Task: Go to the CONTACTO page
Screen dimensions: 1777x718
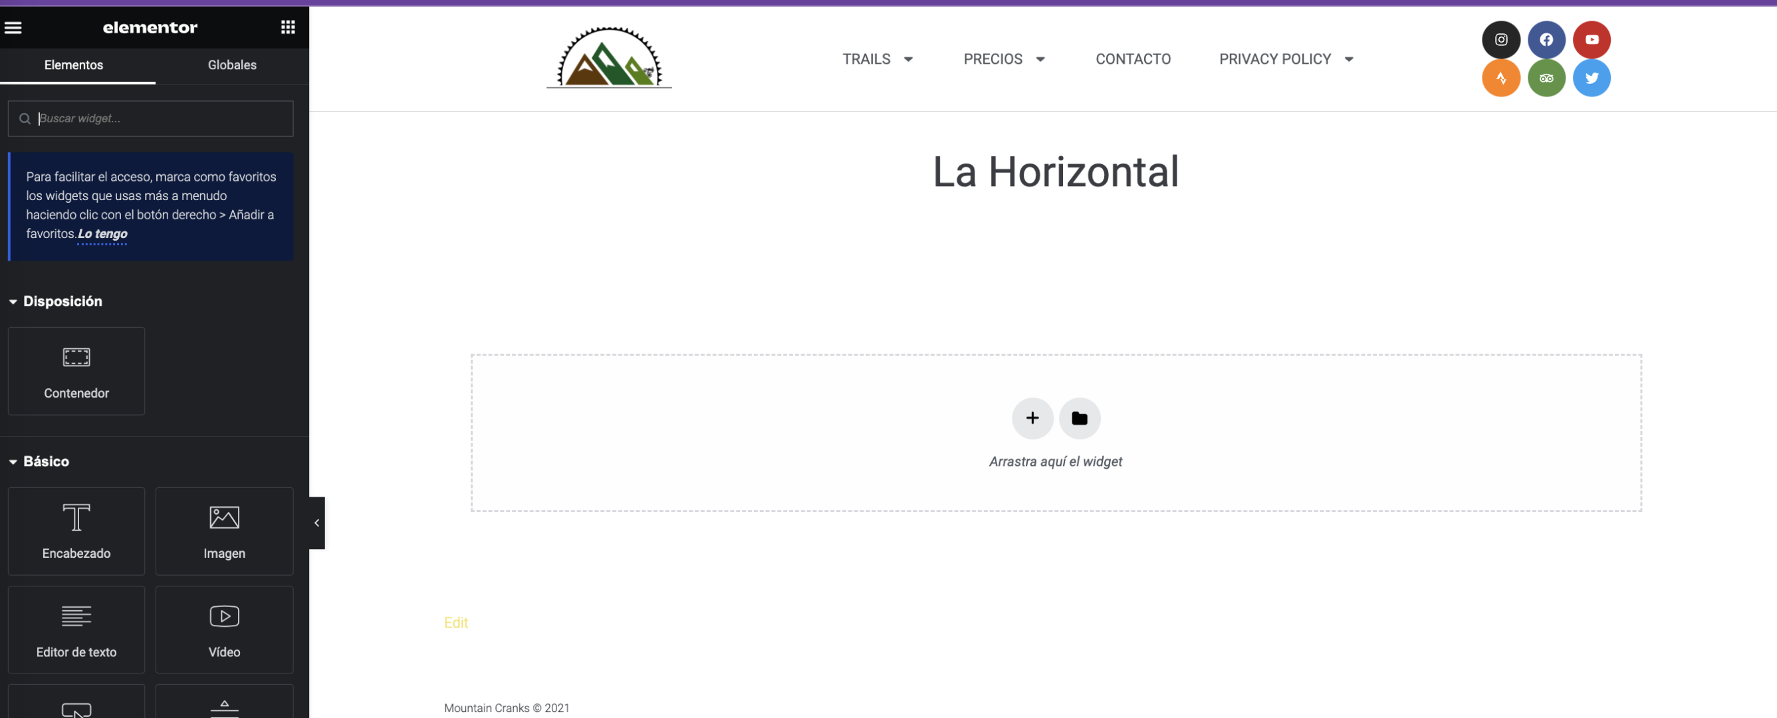Action: (1133, 59)
